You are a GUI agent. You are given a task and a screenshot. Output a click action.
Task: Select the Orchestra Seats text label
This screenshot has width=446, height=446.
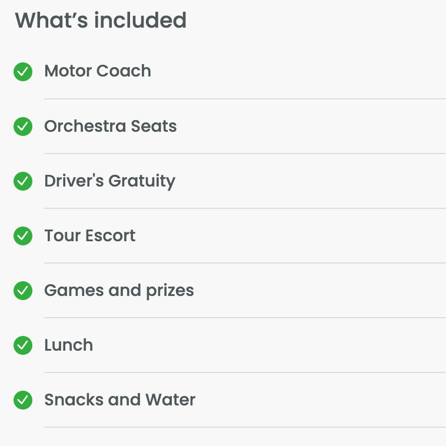(x=111, y=126)
